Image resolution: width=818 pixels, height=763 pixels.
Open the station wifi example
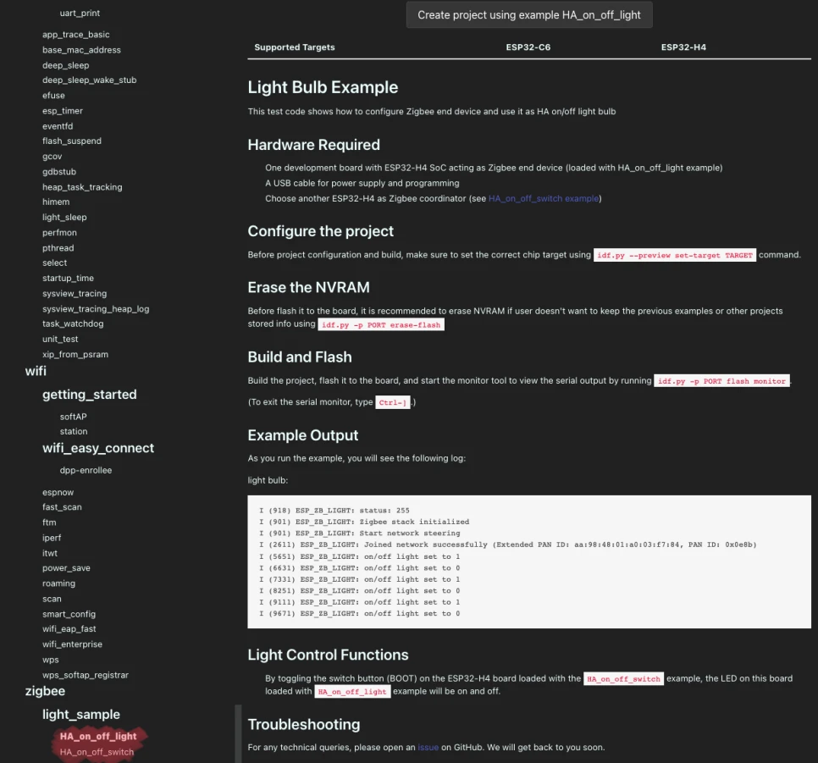click(74, 432)
